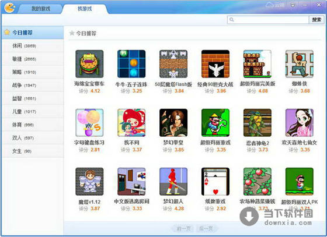Focus the game search field
Viewport: 327px width, 237px height.
click(x=268, y=20)
